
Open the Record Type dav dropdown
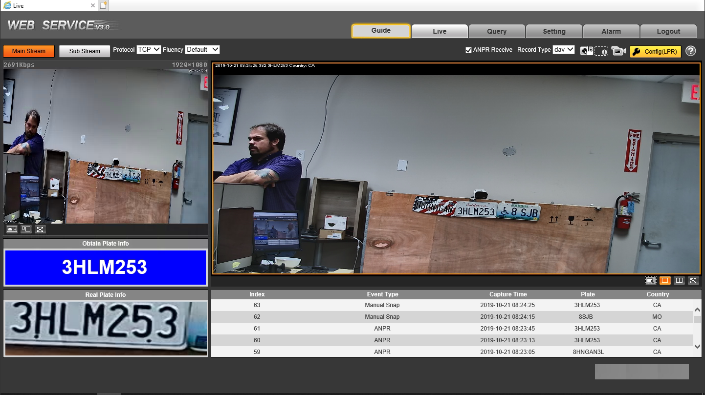coord(563,50)
